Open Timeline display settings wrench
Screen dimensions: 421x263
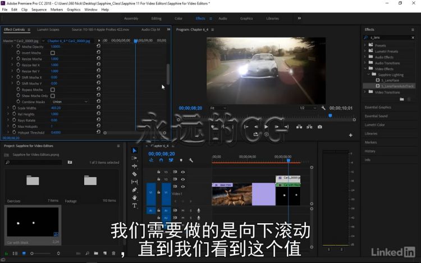click(191, 160)
